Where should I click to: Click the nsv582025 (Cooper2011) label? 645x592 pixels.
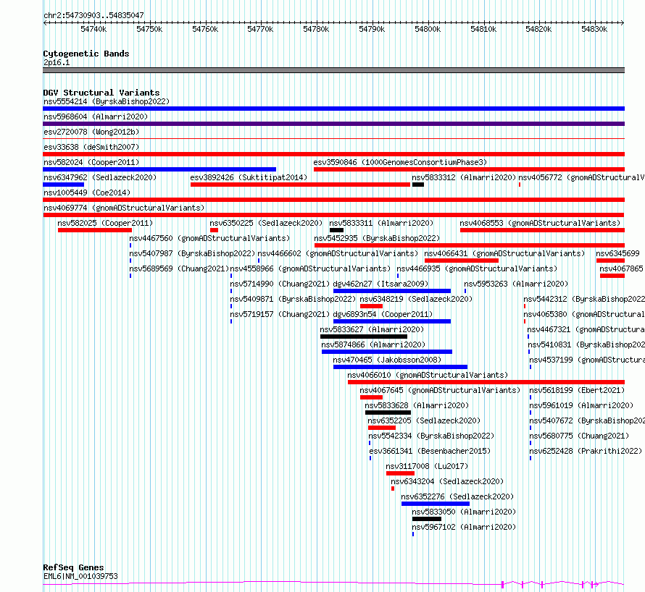coord(105,223)
